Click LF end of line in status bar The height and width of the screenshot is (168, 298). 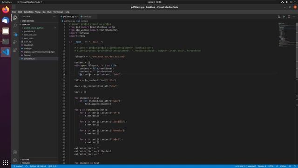[277, 166]
